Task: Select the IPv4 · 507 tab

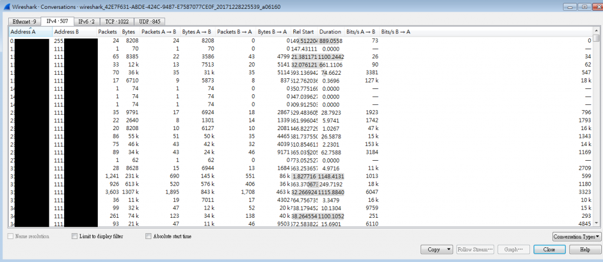Action: click(57, 21)
